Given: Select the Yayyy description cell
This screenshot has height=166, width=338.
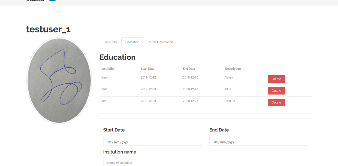Looking at the screenshot, I should pos(229,77).
